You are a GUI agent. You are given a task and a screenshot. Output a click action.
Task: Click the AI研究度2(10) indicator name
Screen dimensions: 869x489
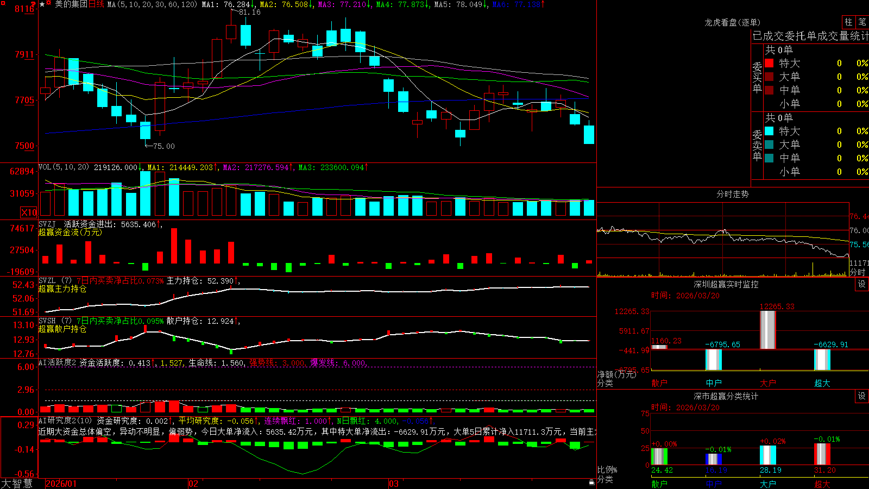pos(65,421)
